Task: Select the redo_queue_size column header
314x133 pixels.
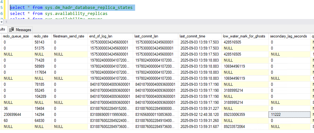Action: pos(17,36)
